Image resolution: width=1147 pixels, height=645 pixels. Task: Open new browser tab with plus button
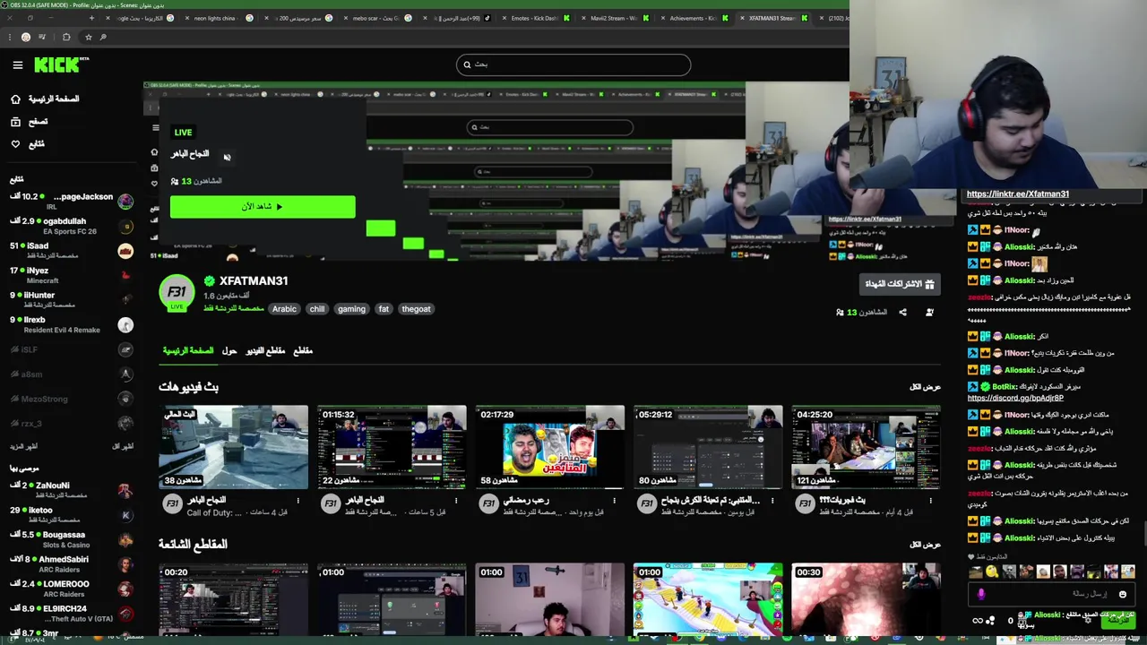click(91, 18)
